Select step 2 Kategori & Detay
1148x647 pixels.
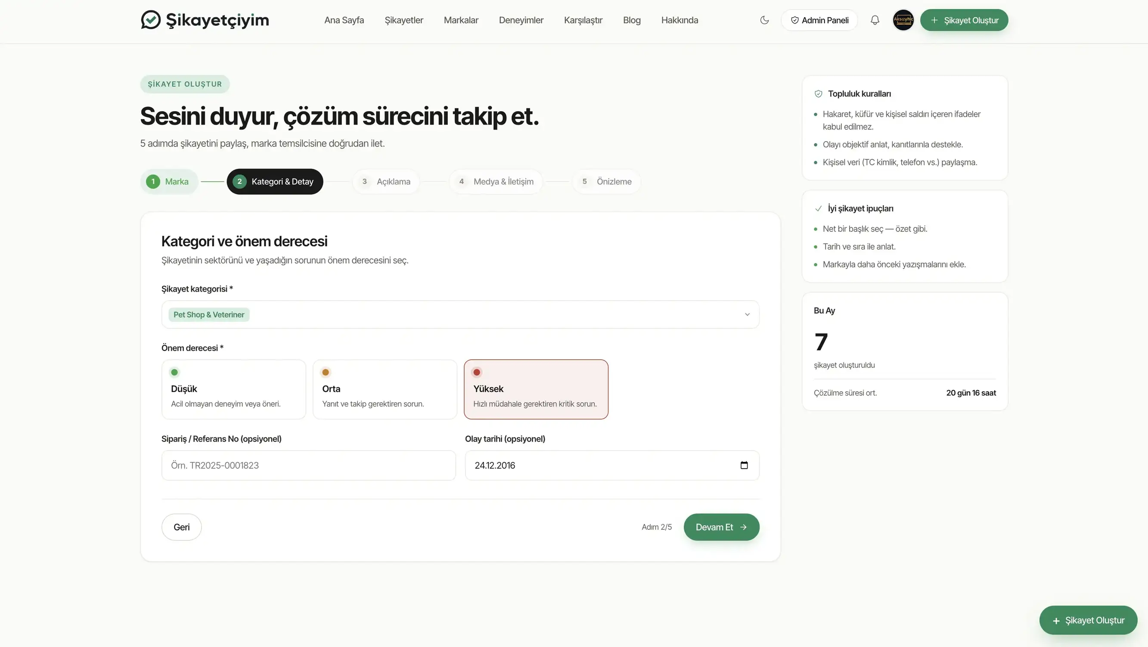[x=275, y=181]
